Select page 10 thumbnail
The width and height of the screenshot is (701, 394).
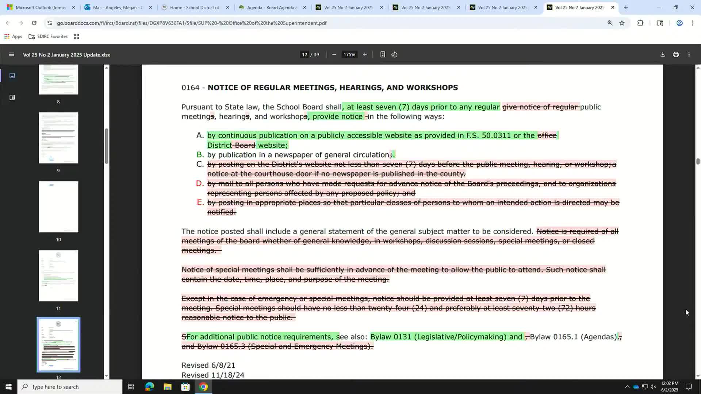click(x=58, y=206)
